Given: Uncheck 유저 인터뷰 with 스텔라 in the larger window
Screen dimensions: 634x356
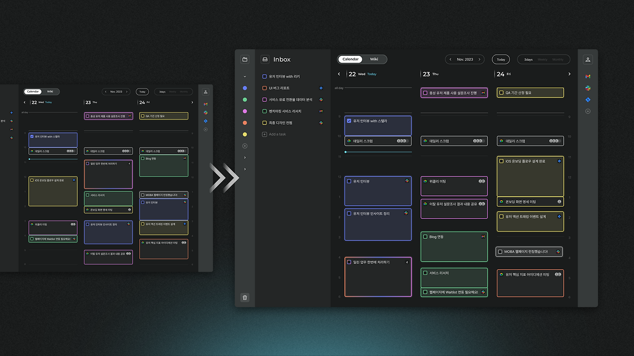Looking at the screenshot, I should click(x=349, y=121).
